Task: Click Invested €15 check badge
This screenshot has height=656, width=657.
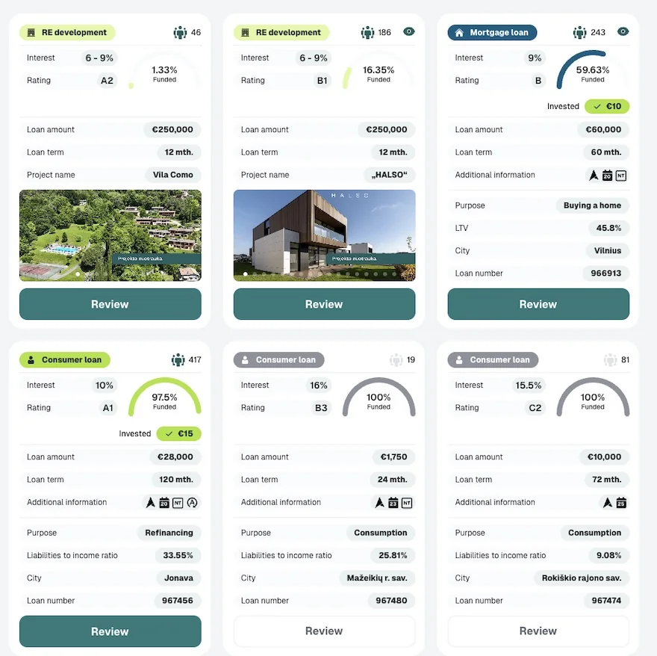Action: [178, 433]
